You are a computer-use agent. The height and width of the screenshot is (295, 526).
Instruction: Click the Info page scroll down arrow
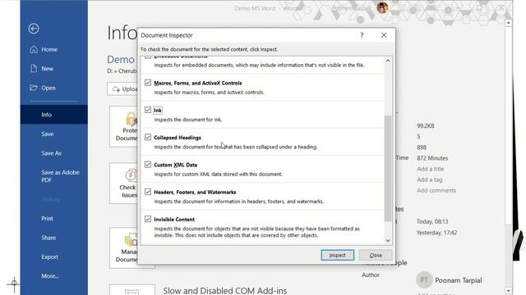coord(509,291)
